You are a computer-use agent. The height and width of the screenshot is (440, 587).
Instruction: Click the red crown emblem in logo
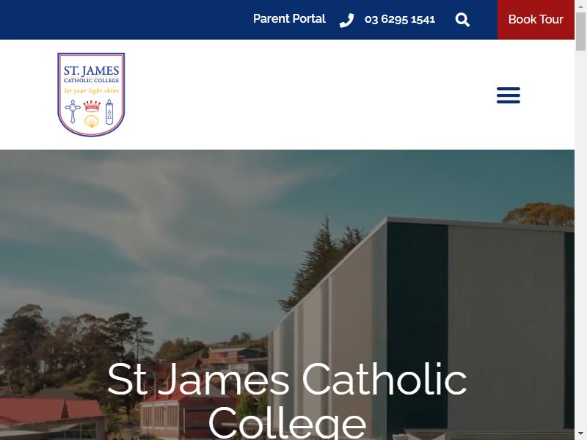(x=92, y=106)
